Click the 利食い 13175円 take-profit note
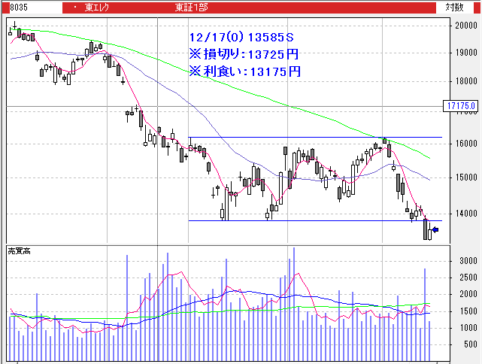The height and width of the screenshot is (364, 482). 244,71
